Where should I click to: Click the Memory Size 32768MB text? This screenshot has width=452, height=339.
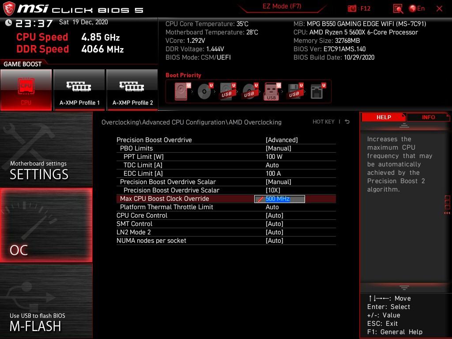[x=327, y=41]
